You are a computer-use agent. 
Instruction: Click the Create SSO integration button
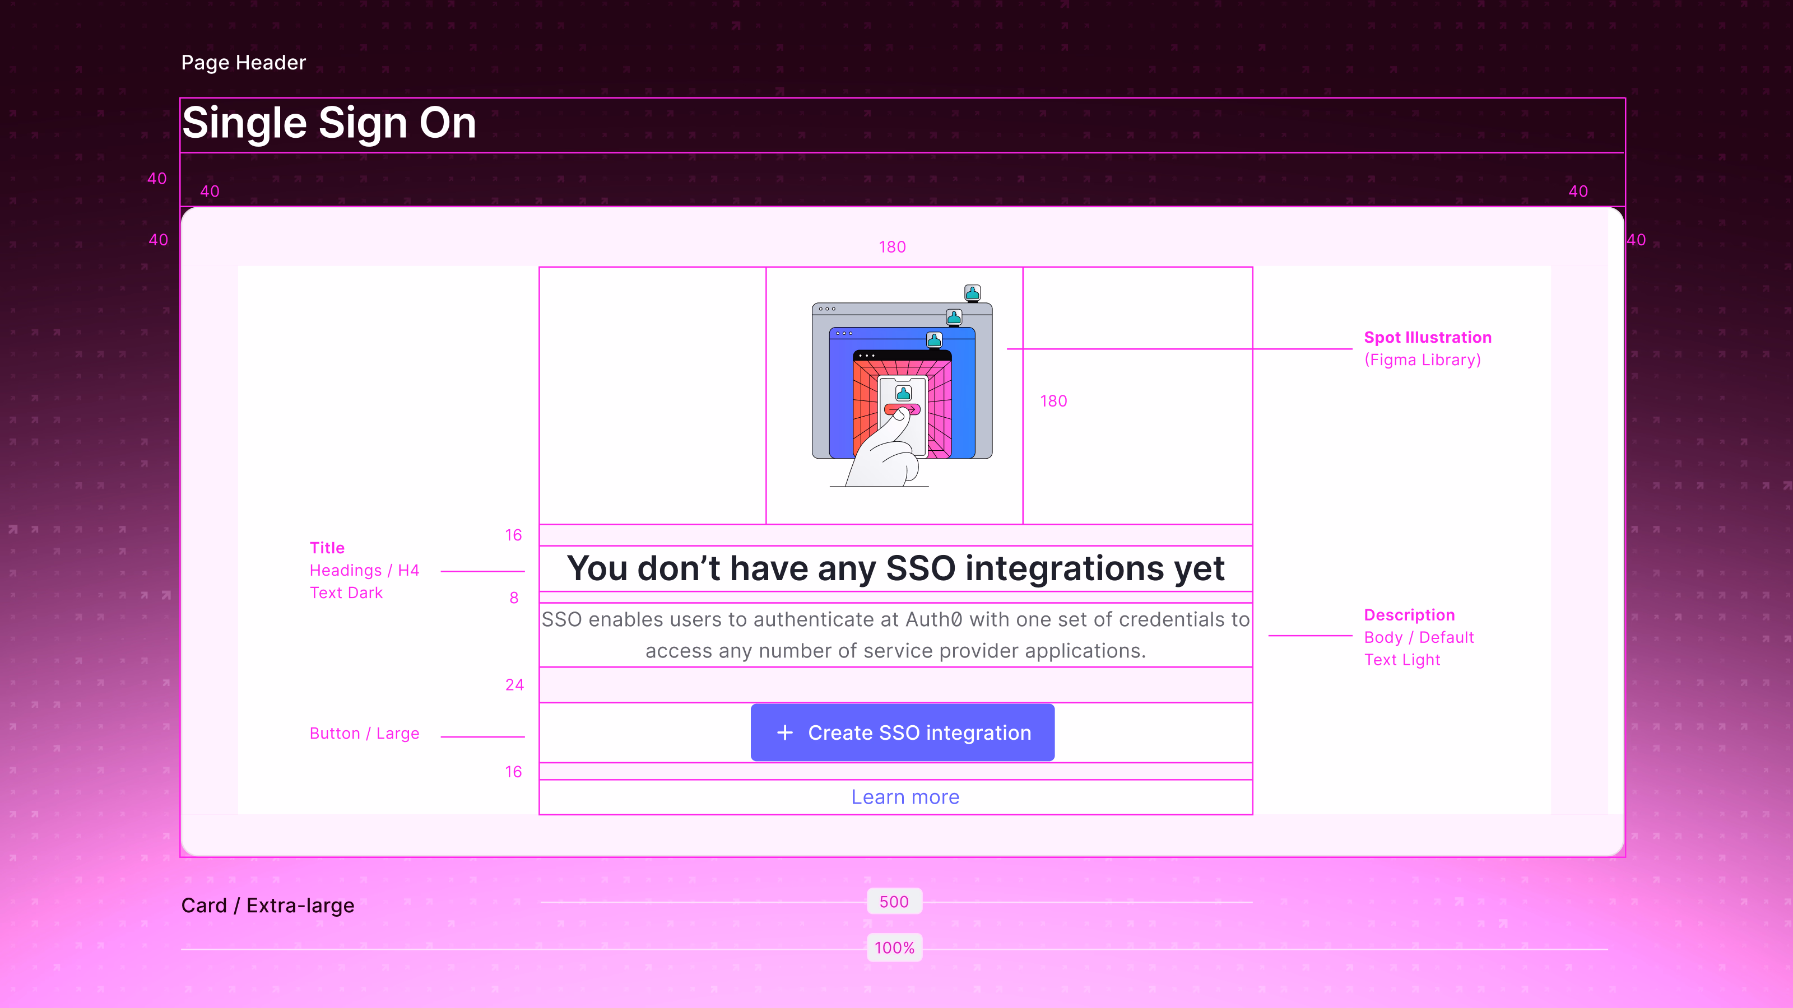point(902,732)
